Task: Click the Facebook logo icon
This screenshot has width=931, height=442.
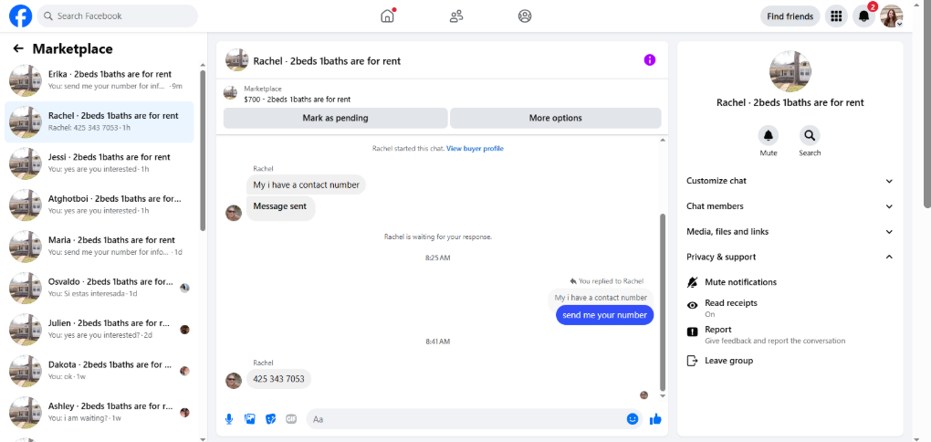Action: 21,16
